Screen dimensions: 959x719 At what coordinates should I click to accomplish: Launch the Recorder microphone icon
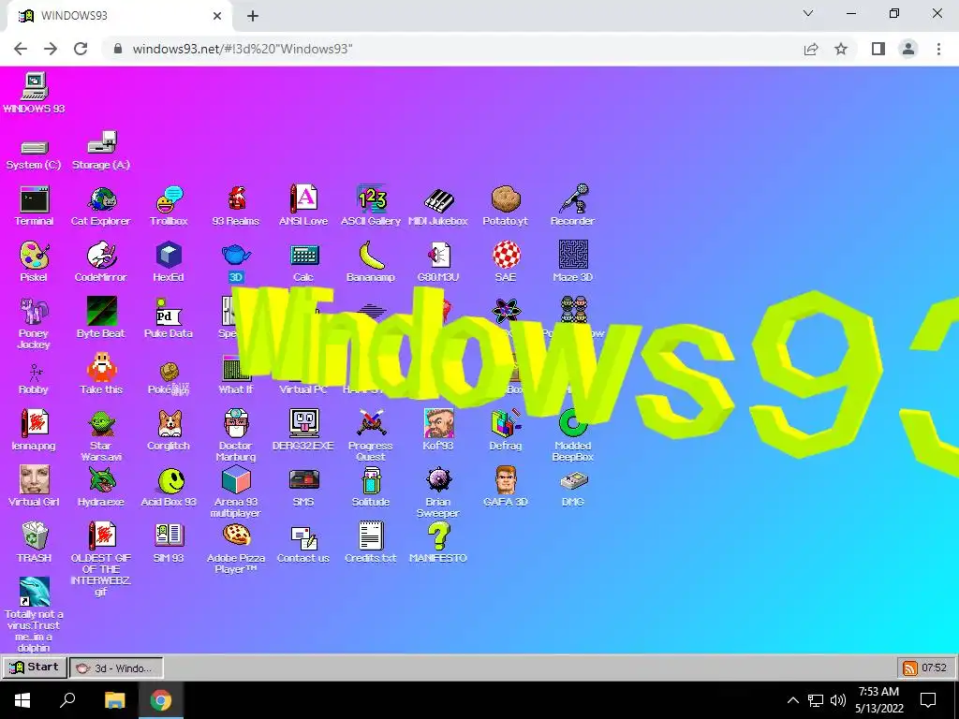coord(573,199)
